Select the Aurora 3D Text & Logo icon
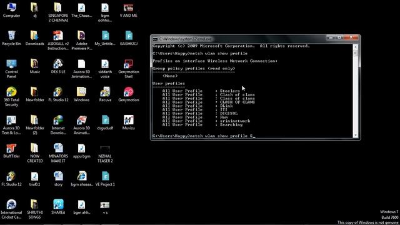 (11, 125)
